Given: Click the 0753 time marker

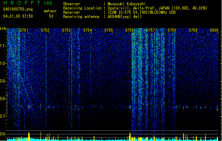Looking at the screenshot, I should click(x=66, y=30).
